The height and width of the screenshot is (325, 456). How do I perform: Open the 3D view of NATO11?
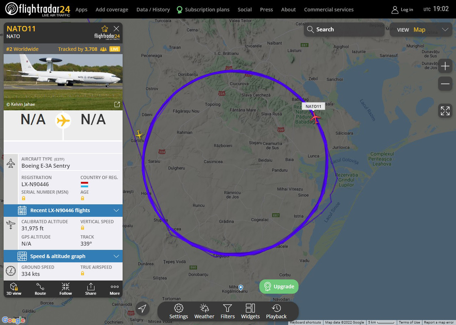coord(14,289)
